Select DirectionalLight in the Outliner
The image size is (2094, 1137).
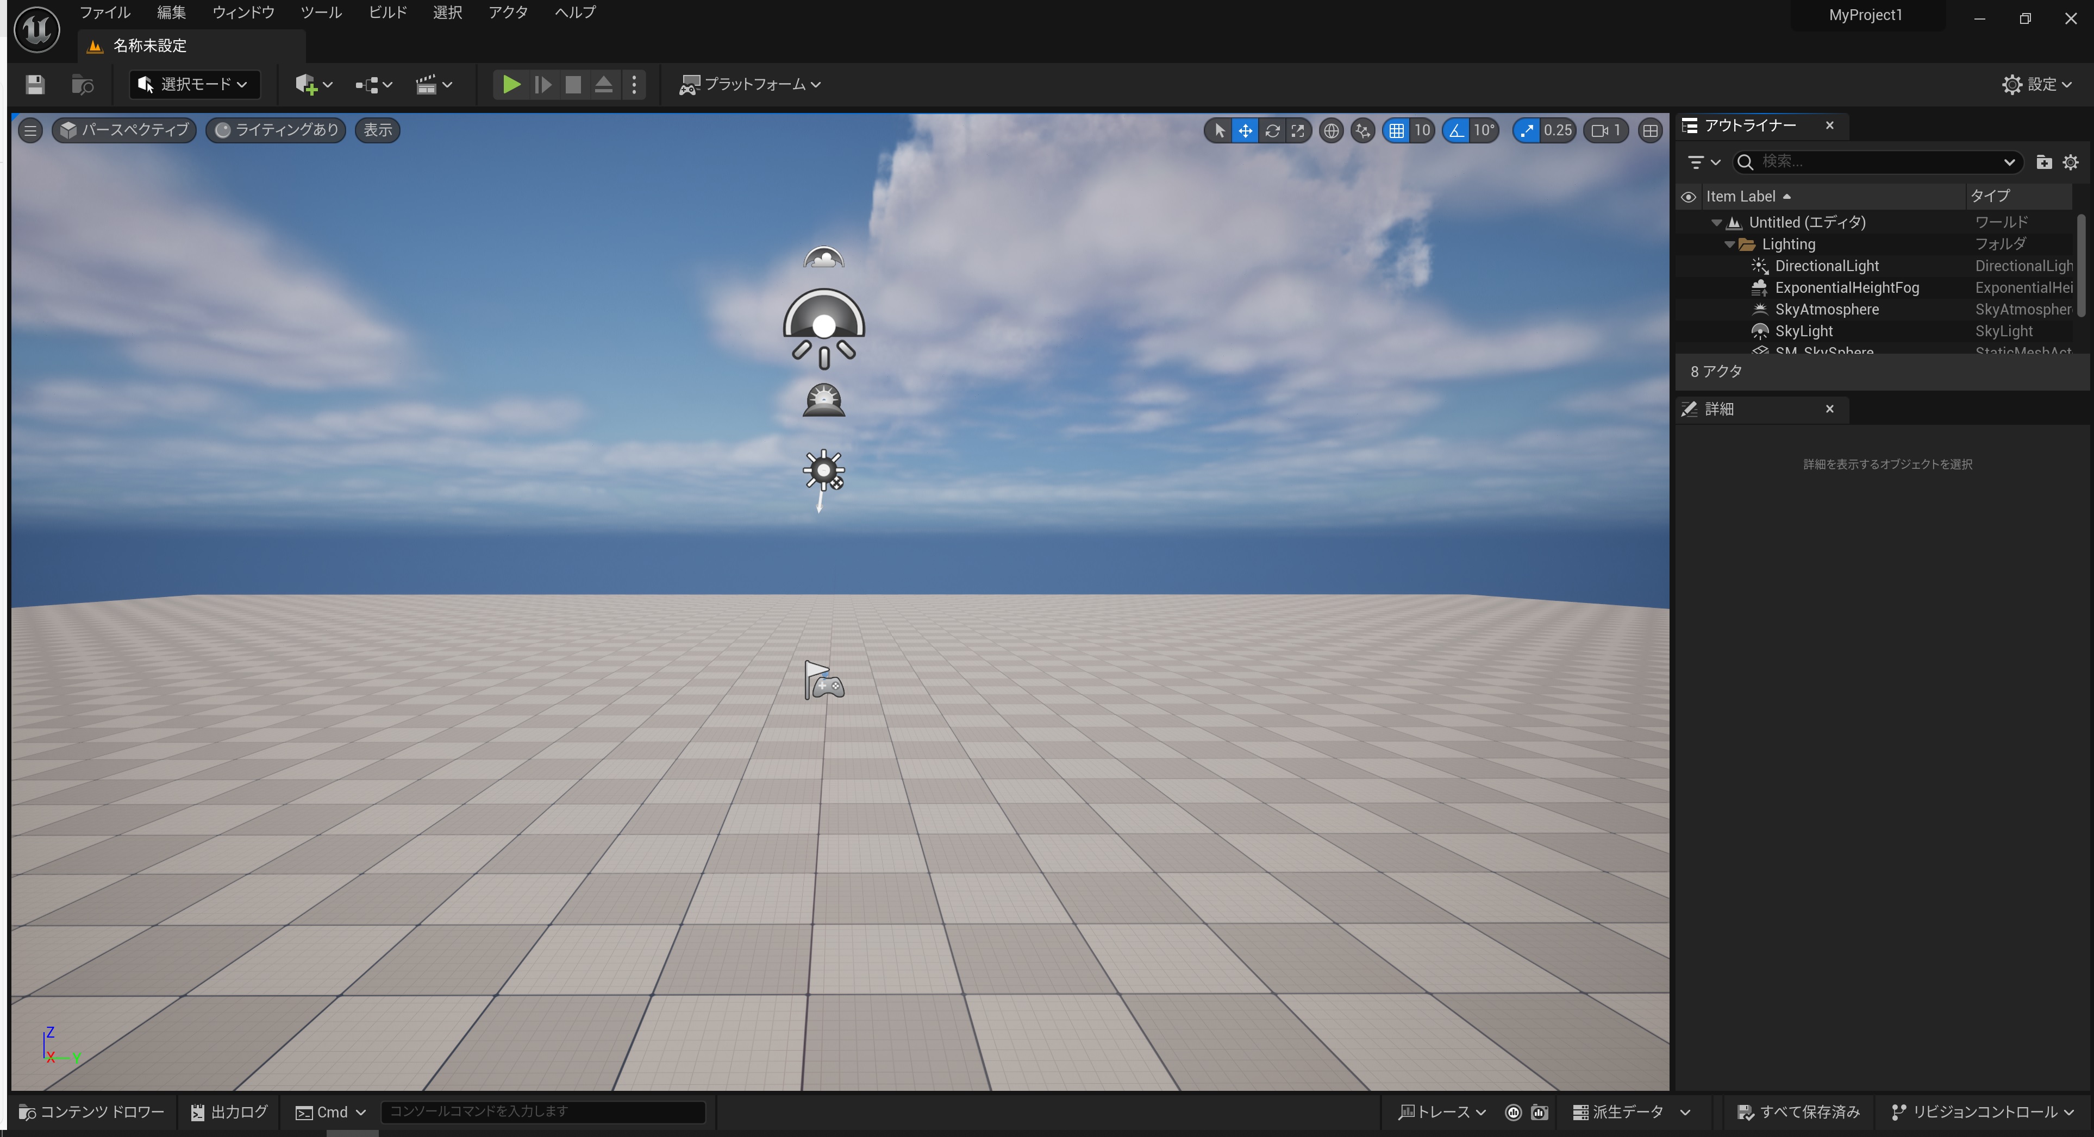pyautogui.click(x=1827, y=266)
